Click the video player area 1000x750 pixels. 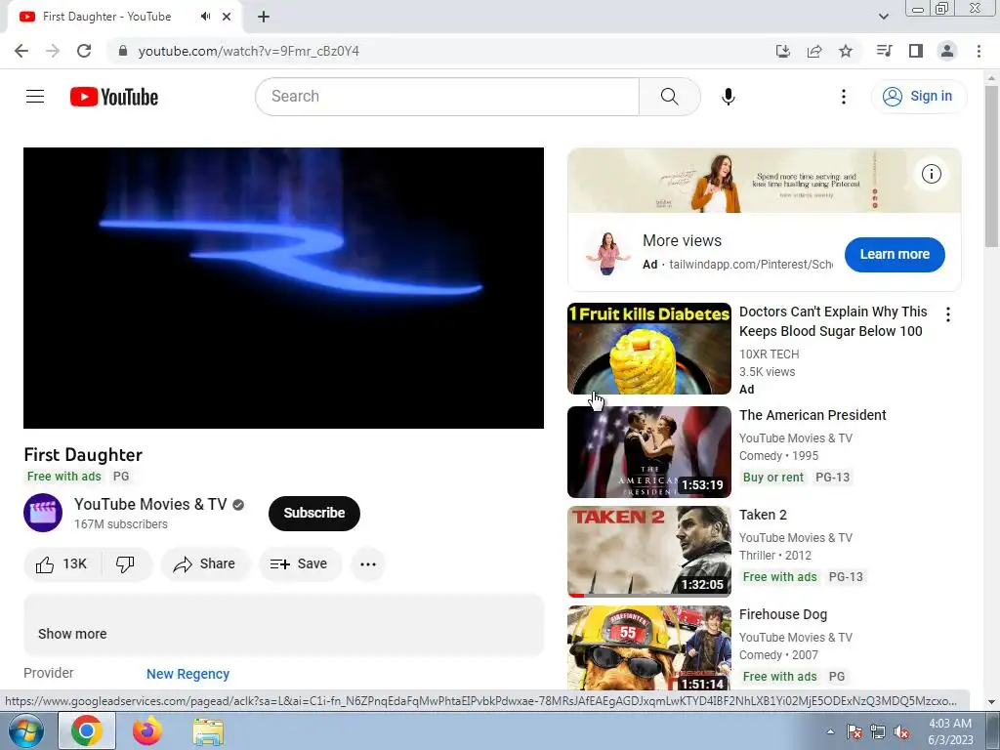click(283, 288)
